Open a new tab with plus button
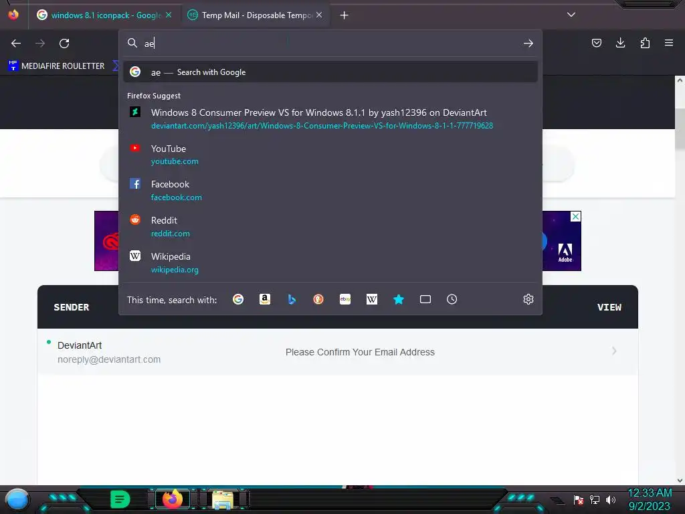Viewport: 685px width, 514px height. tap(344, 15)
